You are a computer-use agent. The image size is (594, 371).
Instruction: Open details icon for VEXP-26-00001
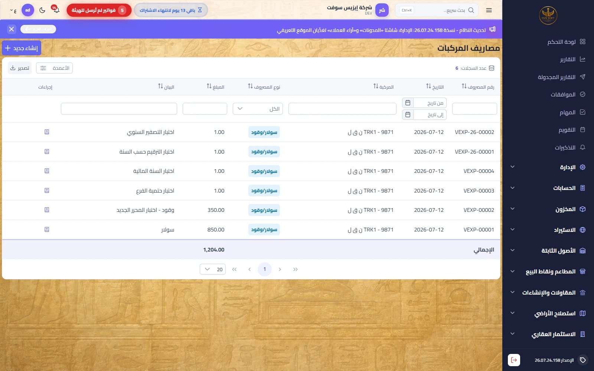click(47, 151)
